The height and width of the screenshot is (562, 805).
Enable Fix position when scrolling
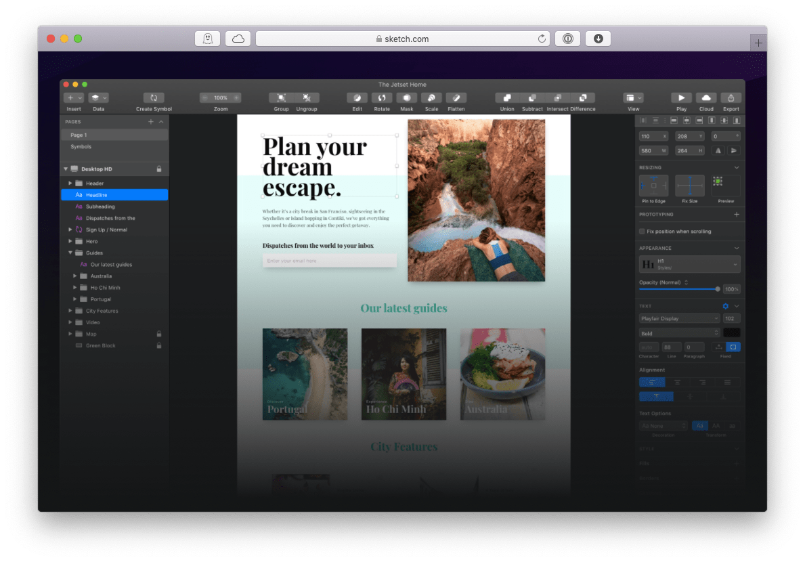pos(641,230)
